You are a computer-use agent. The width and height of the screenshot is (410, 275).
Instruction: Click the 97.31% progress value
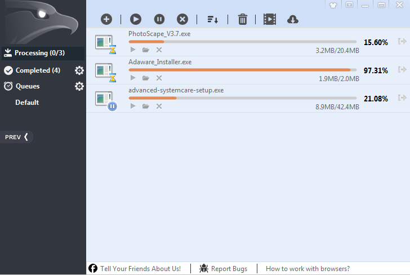(x=376, y=70)
